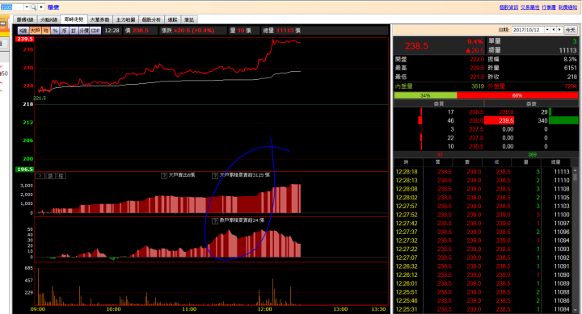Toggle the 分價 price distribution button
This screenshot has height=314, width=582.
84,31
